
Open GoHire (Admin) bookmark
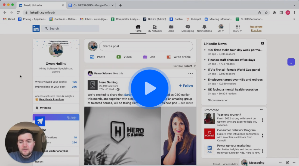[x=155, y=19]
